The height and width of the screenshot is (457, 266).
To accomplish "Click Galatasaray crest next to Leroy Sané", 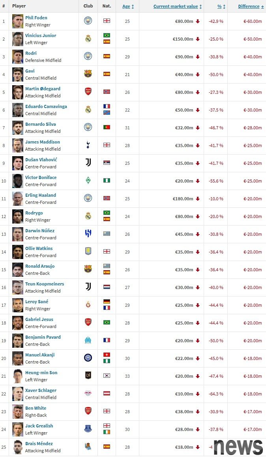I will coord(88,305).
